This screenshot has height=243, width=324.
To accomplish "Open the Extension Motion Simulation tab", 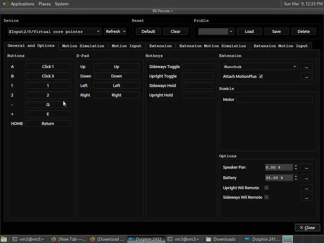I will click(213, 46).
